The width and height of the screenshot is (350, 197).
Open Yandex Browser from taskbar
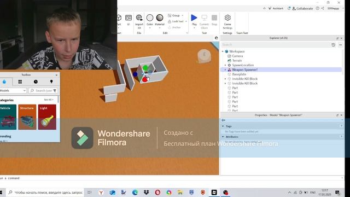tap(101, 192)
